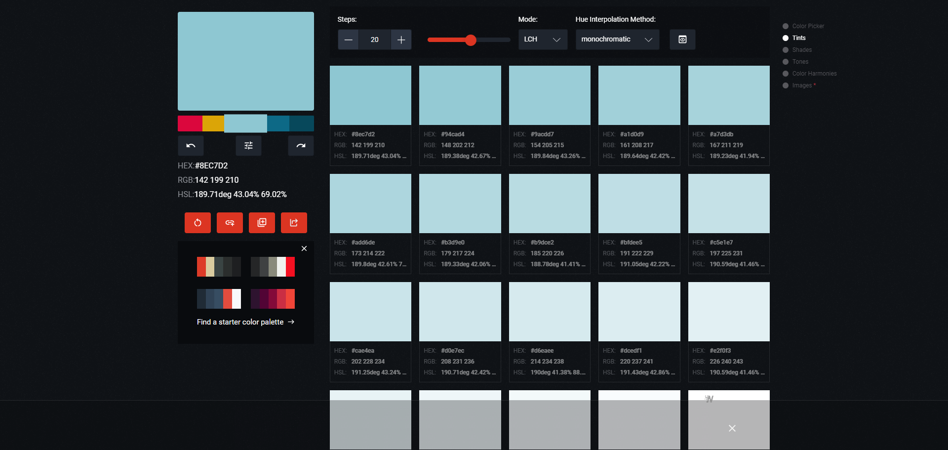
Task: Select the tint swatch #a7d3db
Action: [729, 95]
